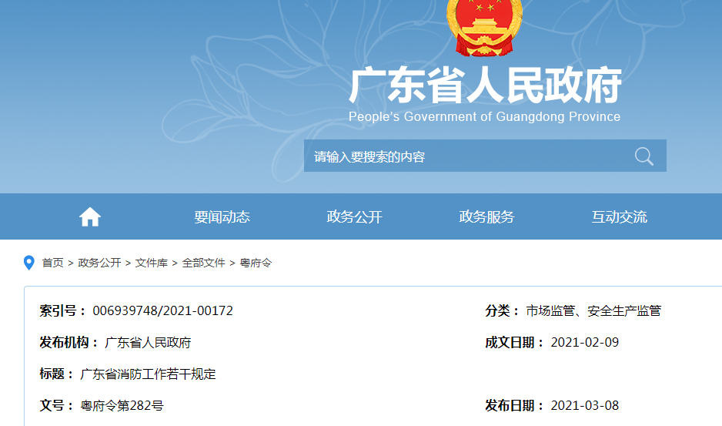Open the 政务公开 item in the navigation bar
Image resolution: width=722 pixels, height=426 pixels.
tap(354, 217)
